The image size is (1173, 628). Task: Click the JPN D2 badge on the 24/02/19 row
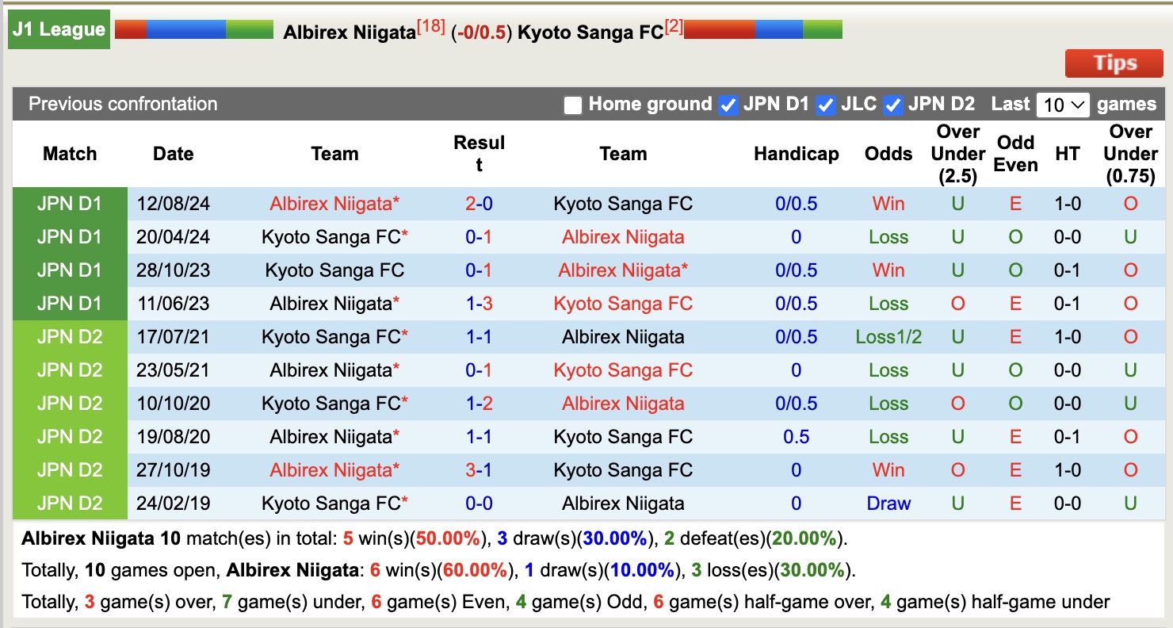pos(69,503)
